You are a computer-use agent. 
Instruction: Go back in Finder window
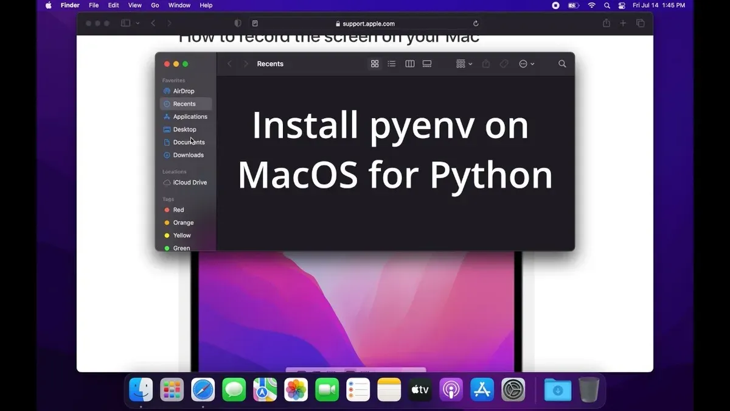pyautogui.click(x=229, y=64)
